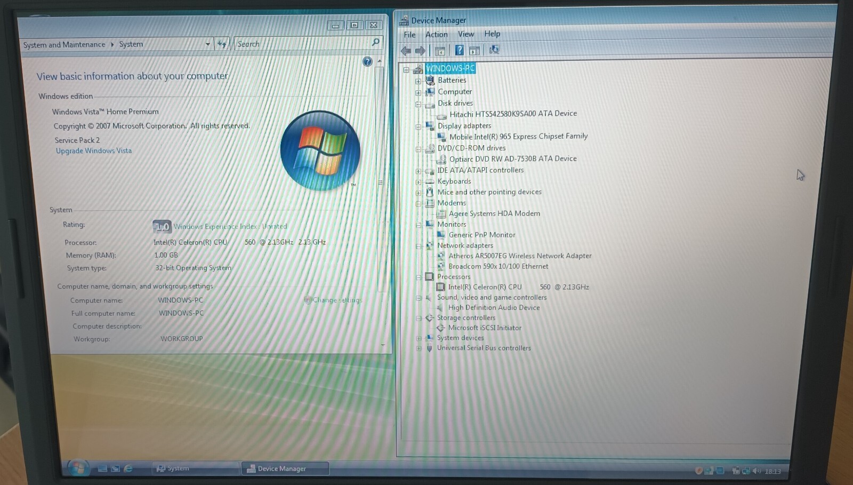Viewport: 853px width, 485px height.
Task: Open the Help menu
Action: (492, 34)
